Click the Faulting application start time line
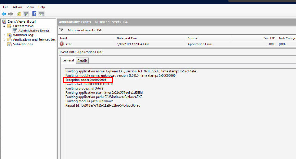296x159 pixels. pos(104,93)
